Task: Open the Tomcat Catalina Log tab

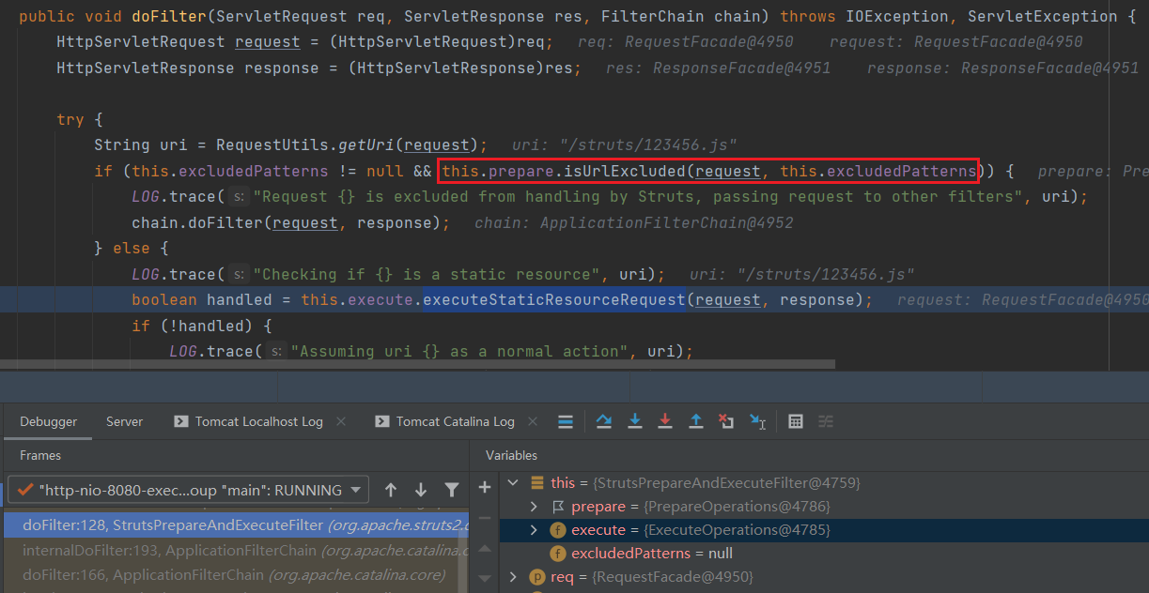Action: (455, 421)
